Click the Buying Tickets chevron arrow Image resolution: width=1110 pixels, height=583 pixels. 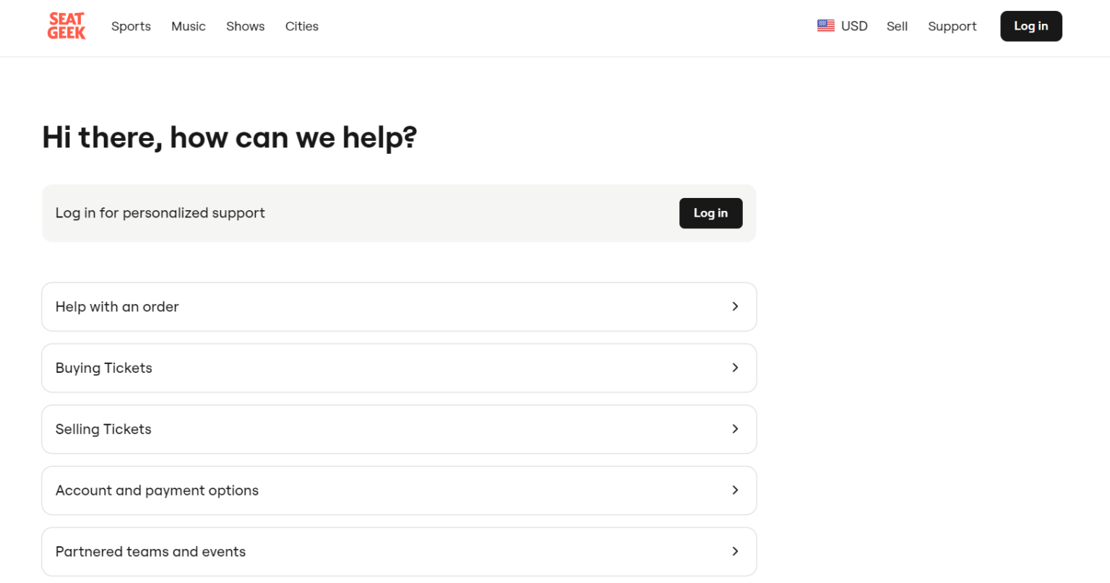tap(735, 368)
